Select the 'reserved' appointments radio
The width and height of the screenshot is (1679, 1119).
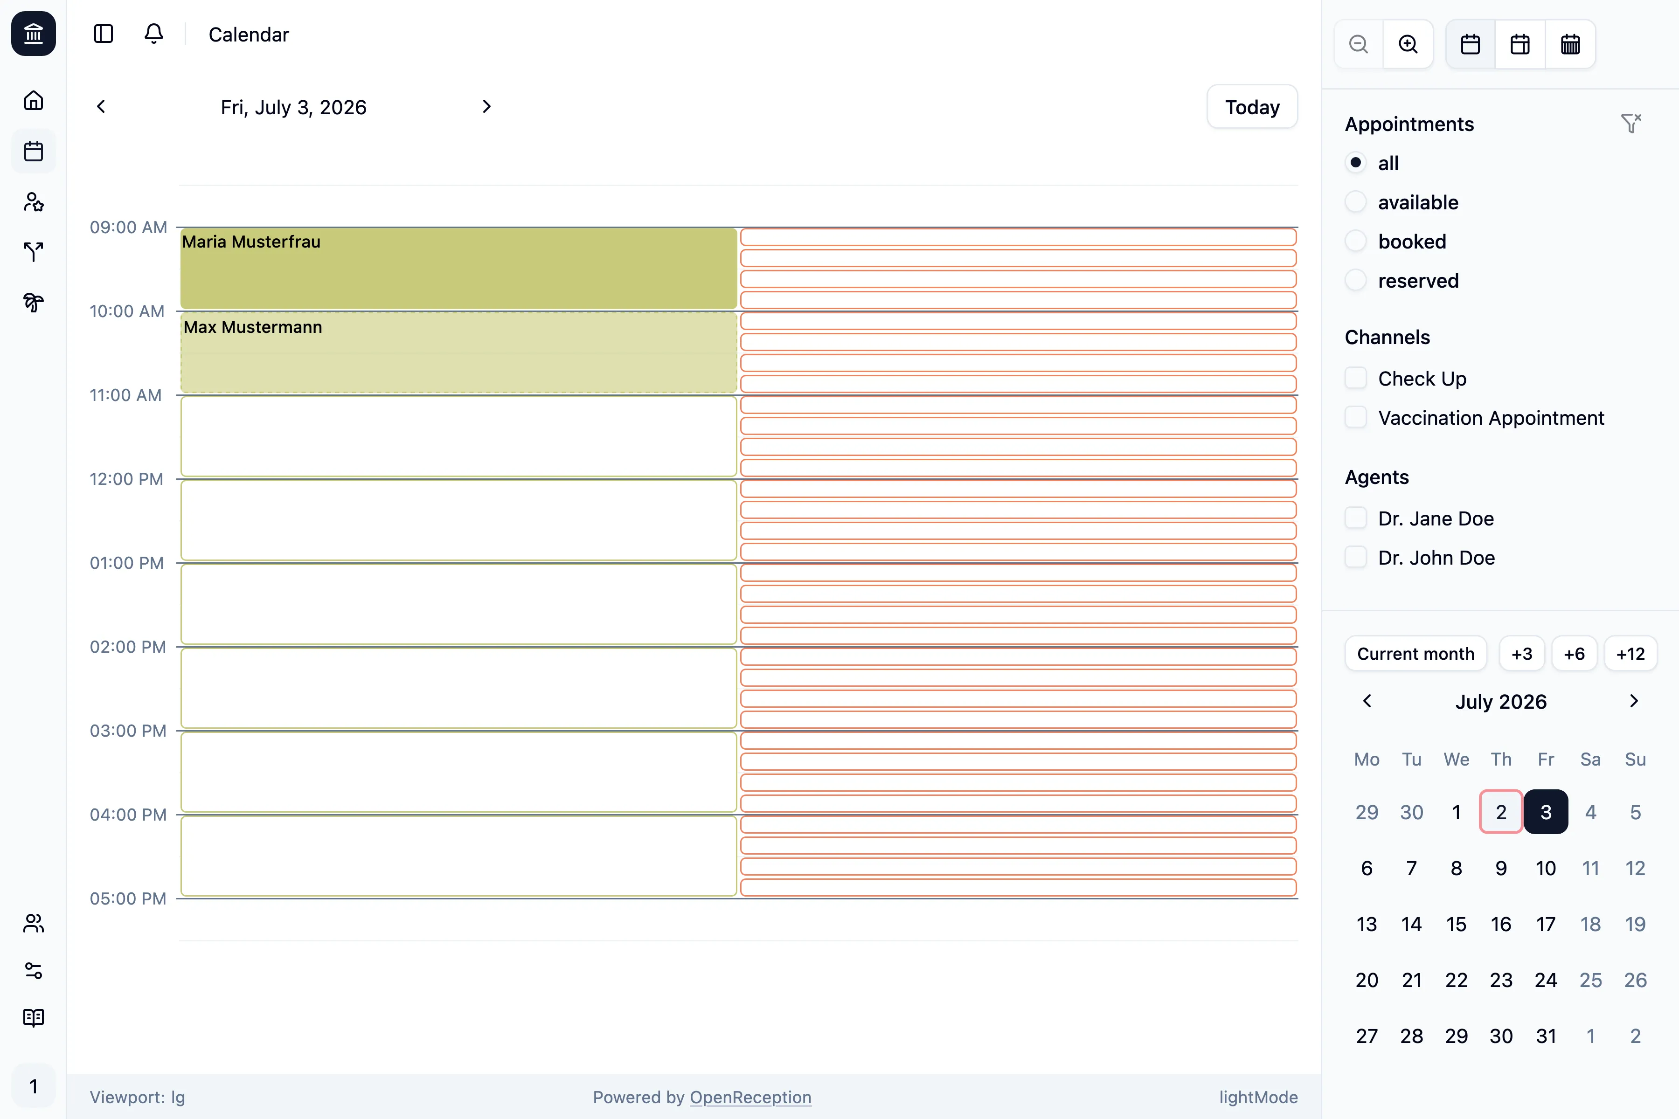click(x=1356, y=281)
